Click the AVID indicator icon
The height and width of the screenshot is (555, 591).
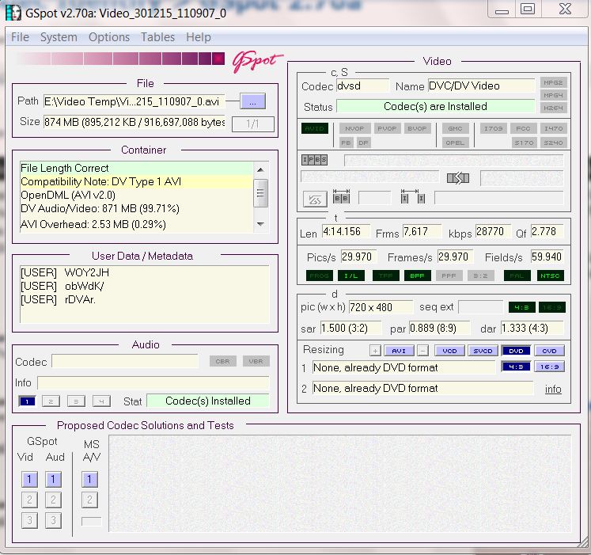coord(314,128)
